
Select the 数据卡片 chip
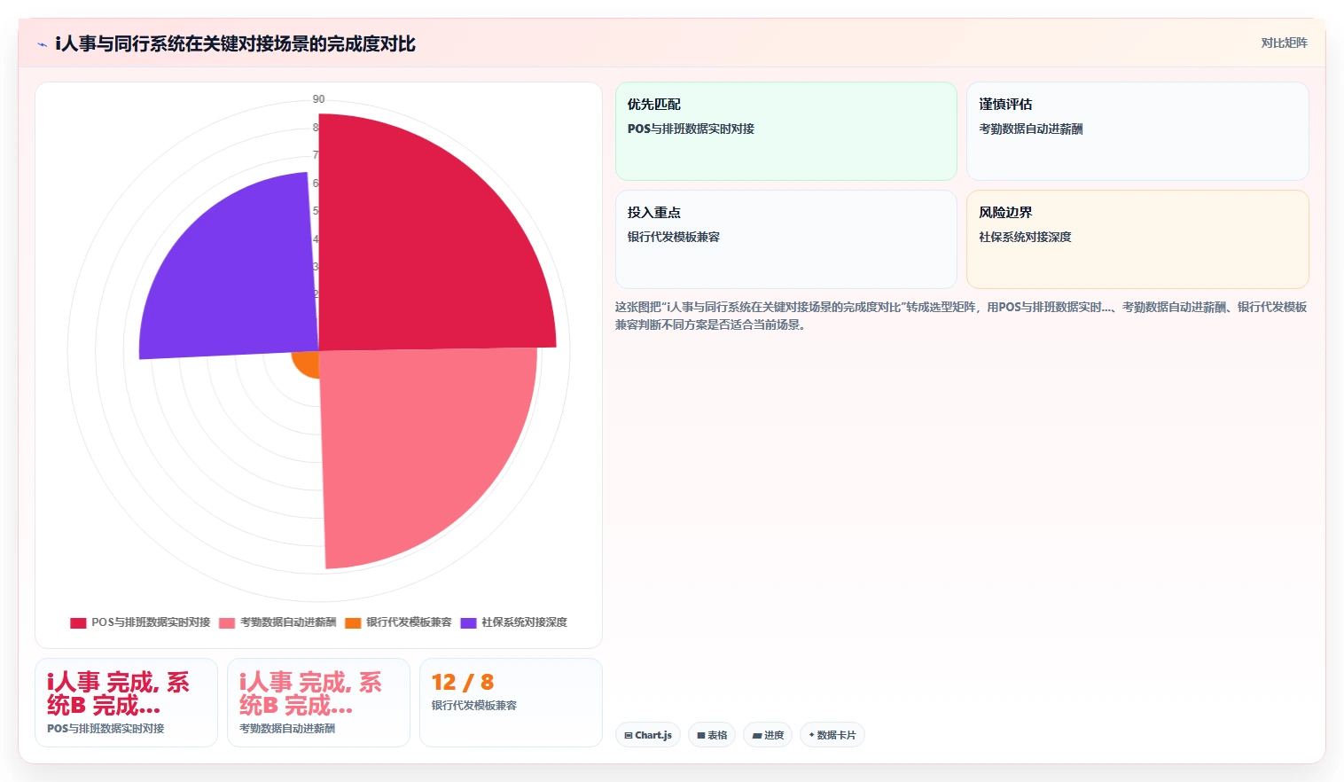[832, 735]
